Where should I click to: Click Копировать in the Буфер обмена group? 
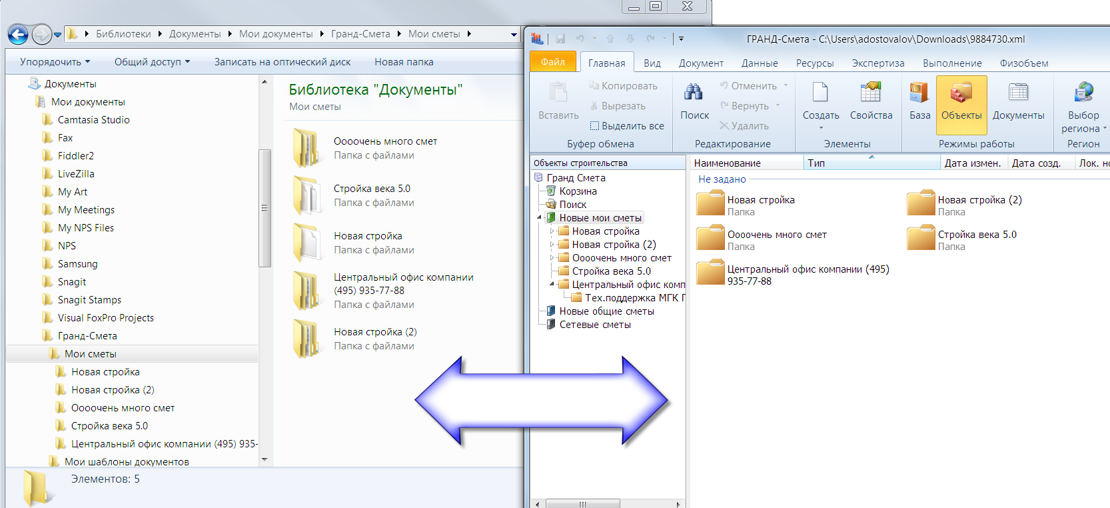(x=623, y=86)
